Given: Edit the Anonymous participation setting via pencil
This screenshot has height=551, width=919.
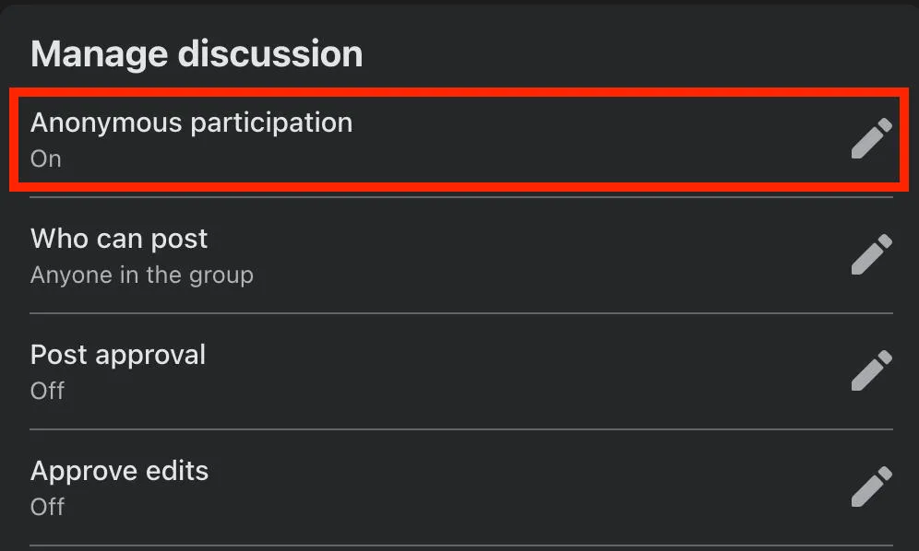Looking at the screenshot, I should (x=872, y=139).
